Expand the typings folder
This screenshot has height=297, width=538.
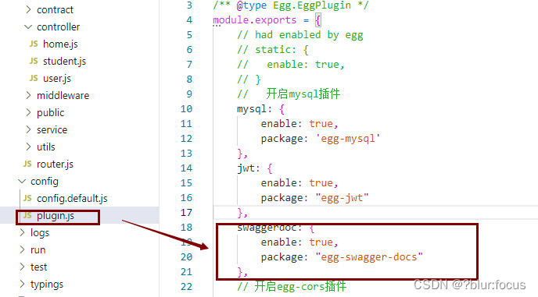(23, 284)
